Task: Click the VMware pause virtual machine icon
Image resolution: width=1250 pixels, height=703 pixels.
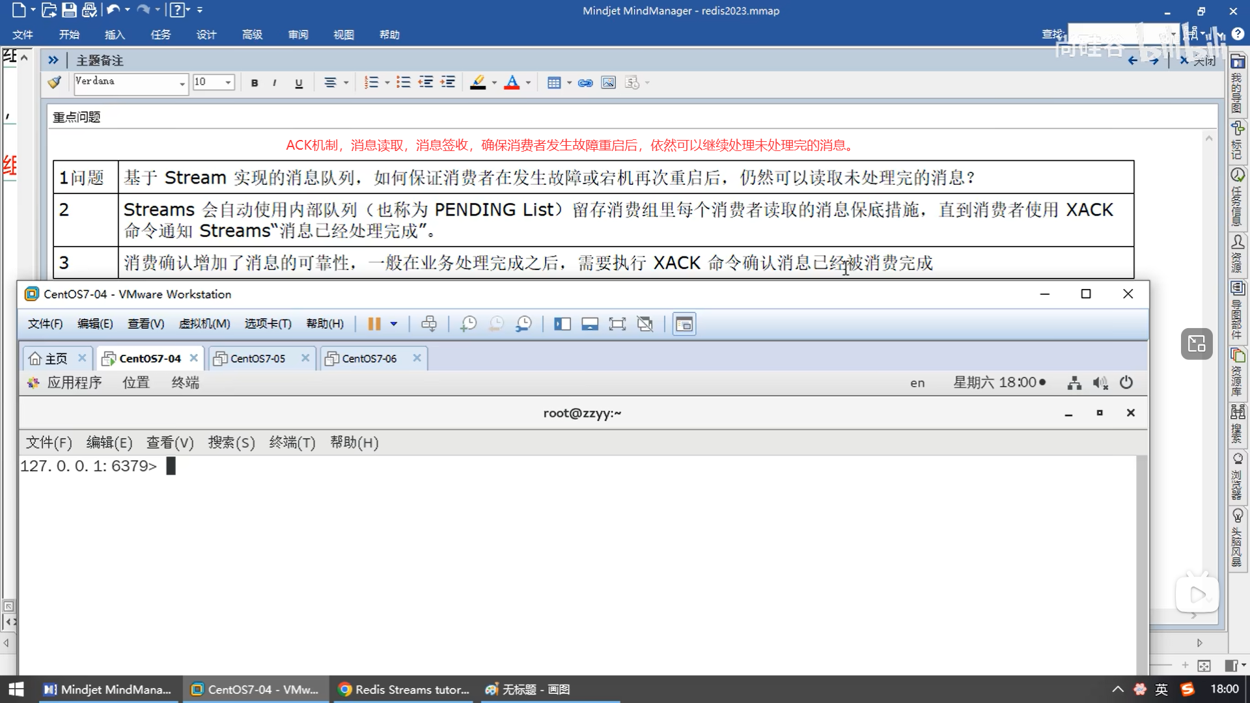Action: click(374, 324)
